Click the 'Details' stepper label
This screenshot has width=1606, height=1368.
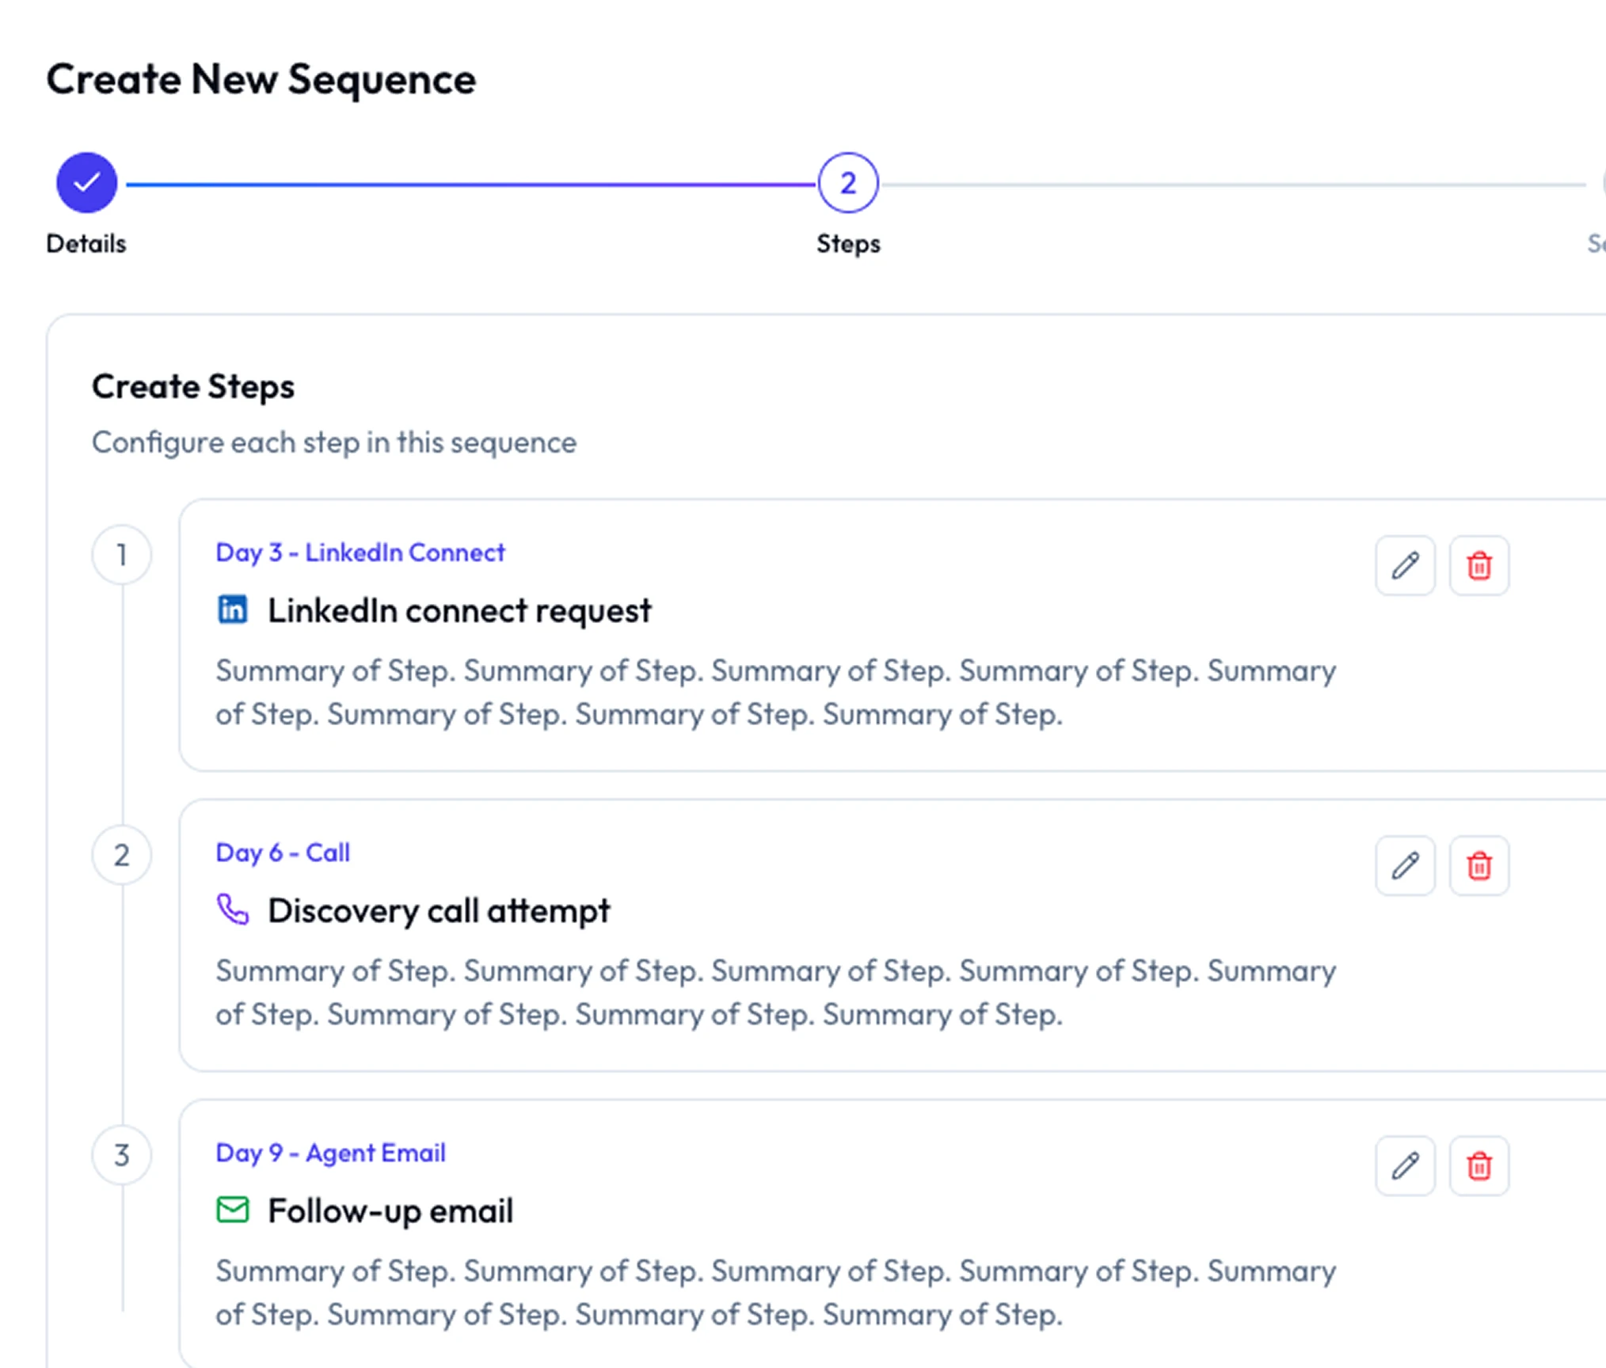[86, 243]
